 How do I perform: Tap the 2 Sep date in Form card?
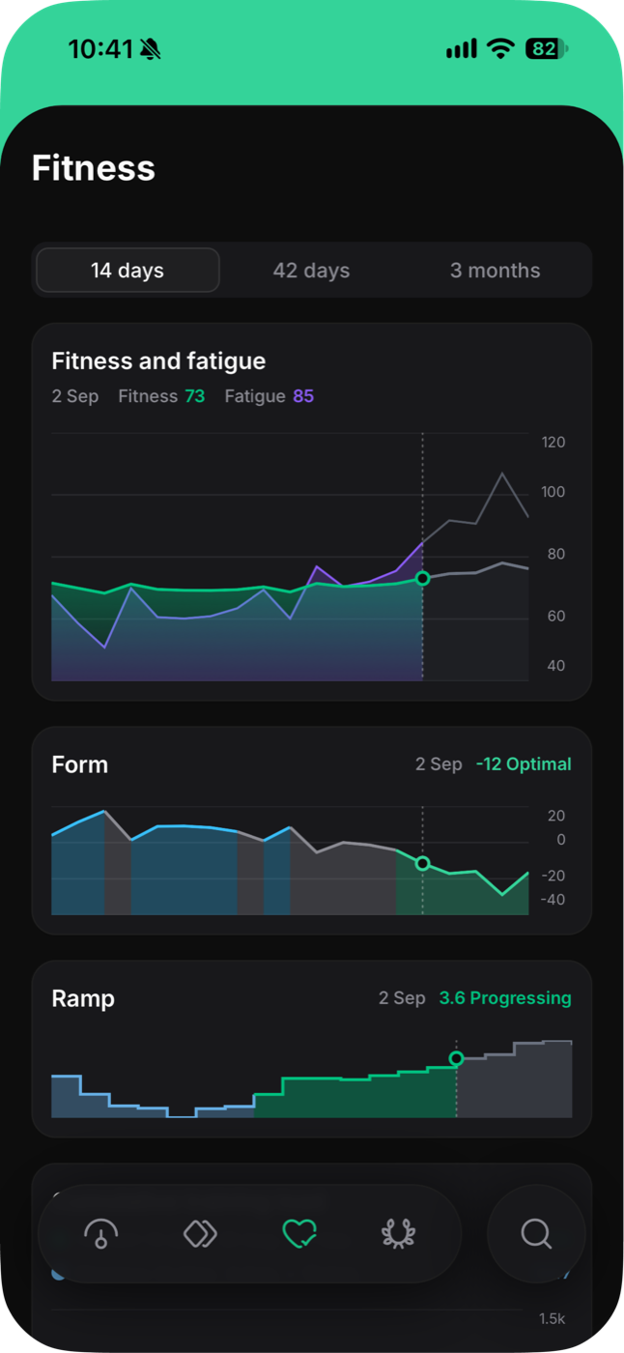tap(439, 764)
